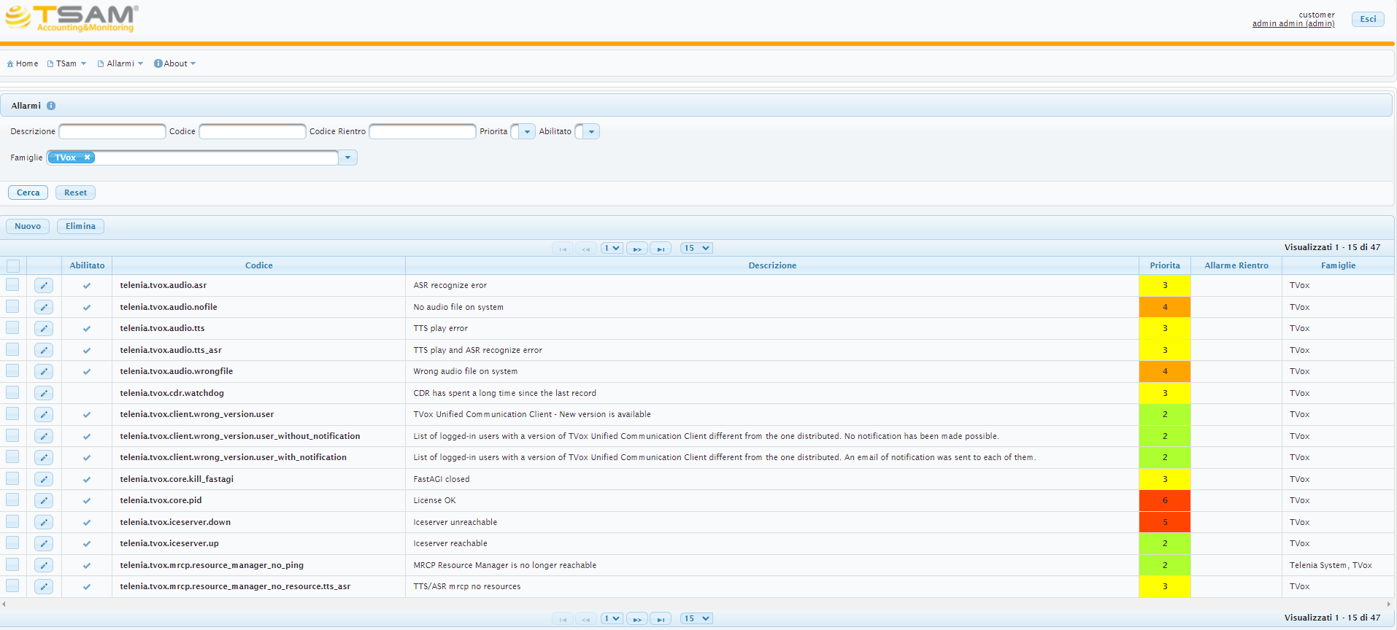
Task: Edit the wrong_version.user_without_notification alarm
Action: pyautogui.click(x=44, y=436)
